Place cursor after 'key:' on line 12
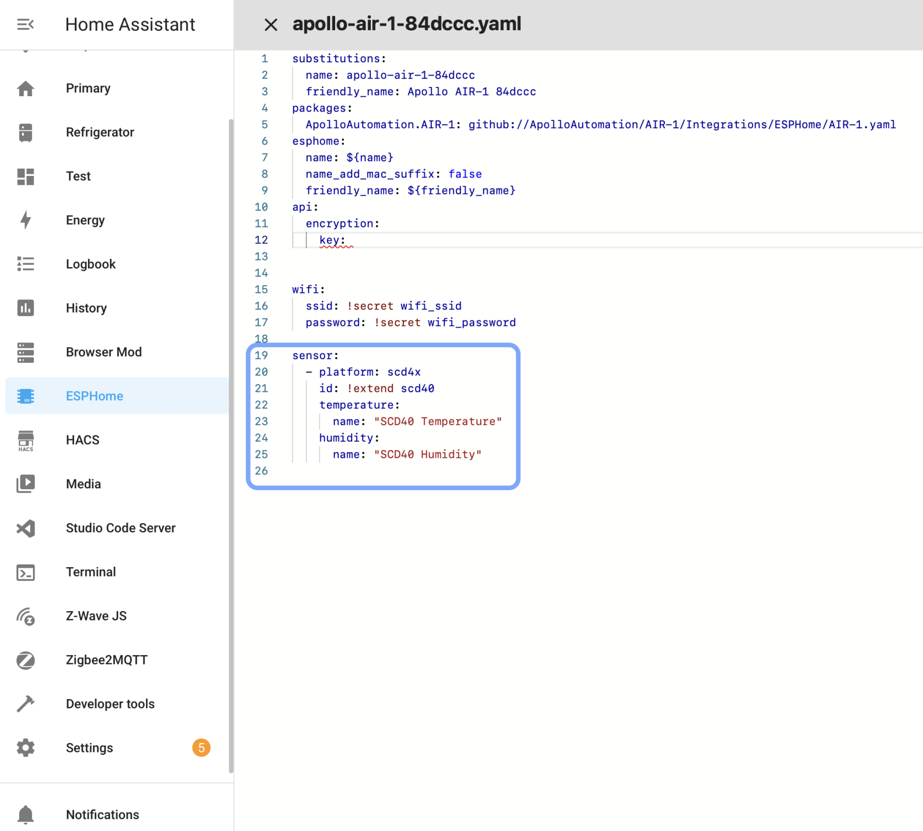The height and width of the screenshot is (831, 923). pos(347,240)
